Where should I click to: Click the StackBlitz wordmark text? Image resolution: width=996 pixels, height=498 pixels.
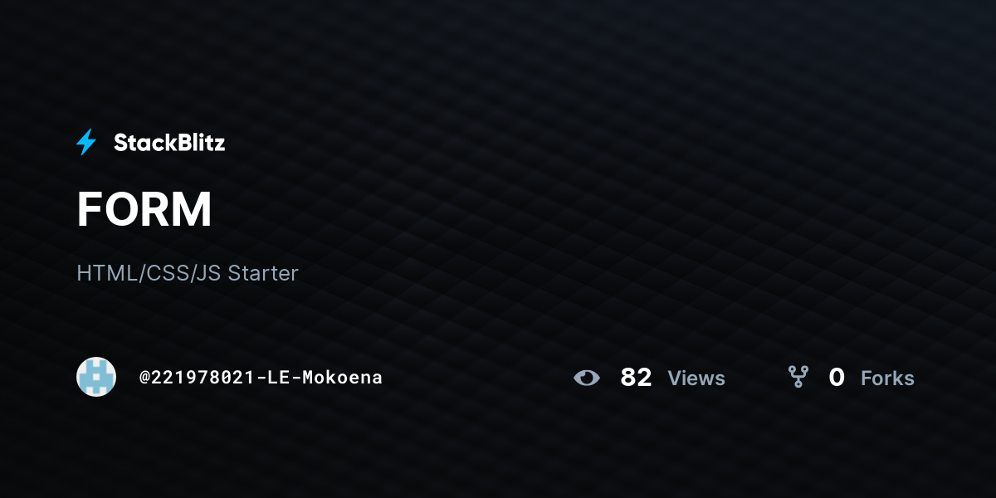point(169,143)
